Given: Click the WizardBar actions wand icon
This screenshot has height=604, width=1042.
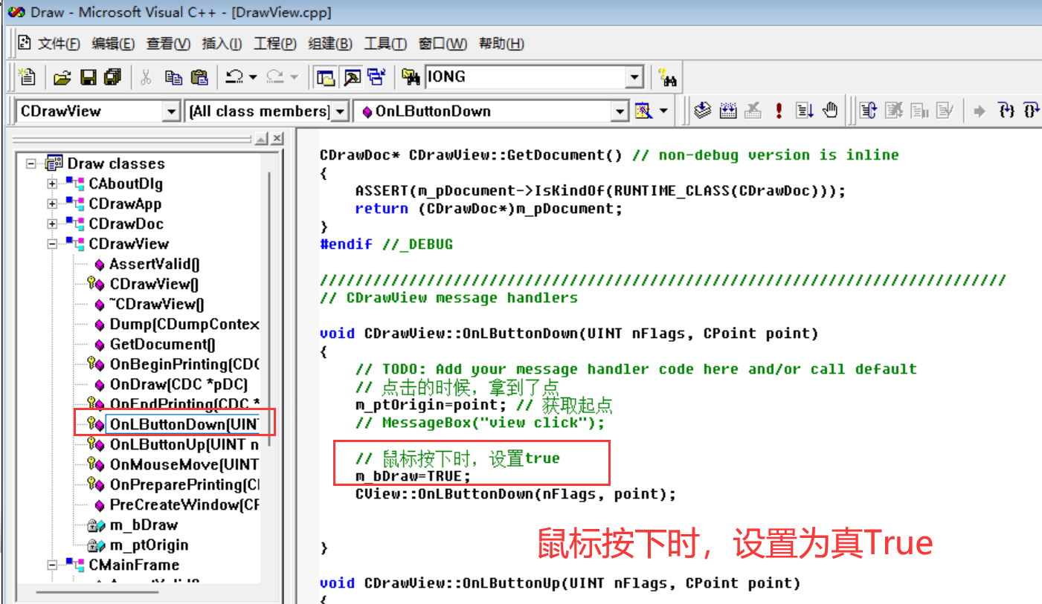Looking at the screenshot, I should (x=643, y=111).
